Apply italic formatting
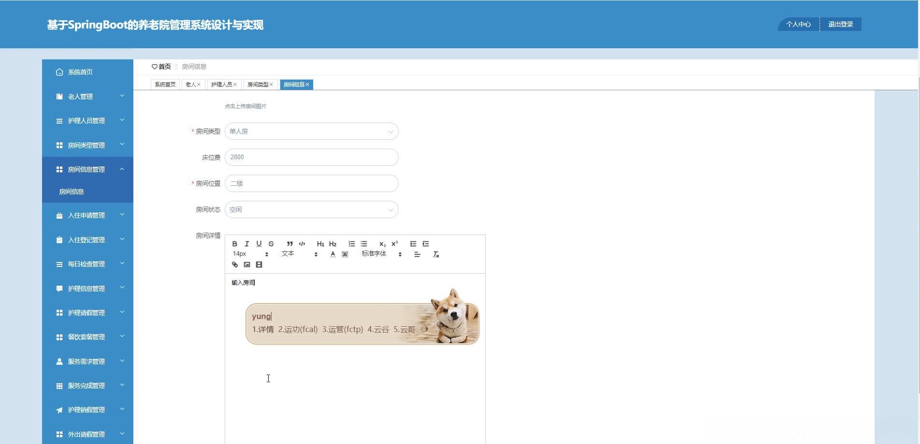This screenshot has width=920, height=444. (247, 244)
